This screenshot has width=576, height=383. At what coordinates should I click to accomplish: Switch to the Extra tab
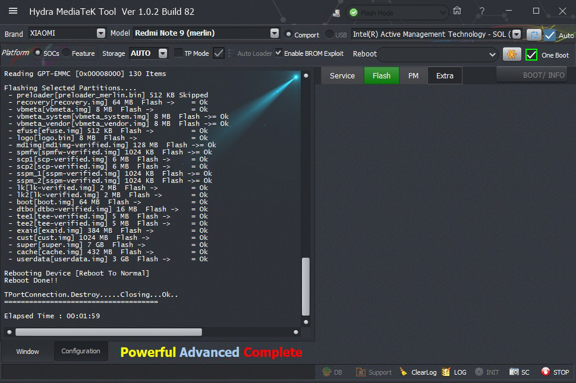coord(445,75)
